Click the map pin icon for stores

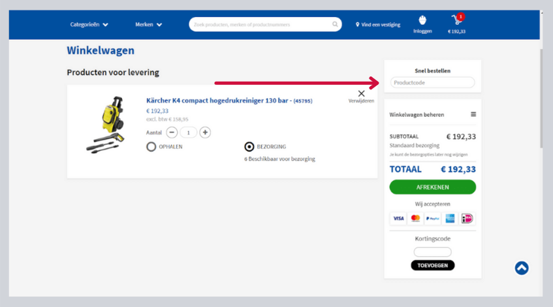click(x=357, y=25)
